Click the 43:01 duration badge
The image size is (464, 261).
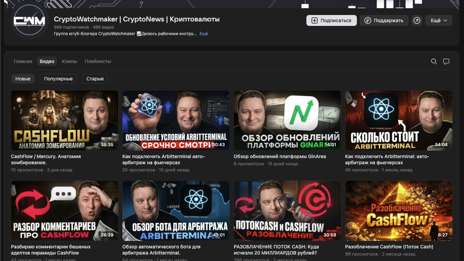click(x=219, y=235)
